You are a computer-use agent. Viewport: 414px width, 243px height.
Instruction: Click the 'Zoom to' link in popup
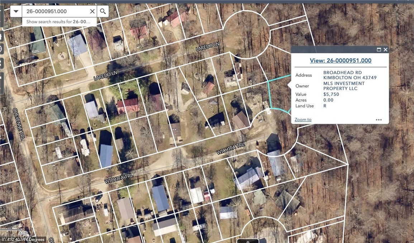point(303,120)
